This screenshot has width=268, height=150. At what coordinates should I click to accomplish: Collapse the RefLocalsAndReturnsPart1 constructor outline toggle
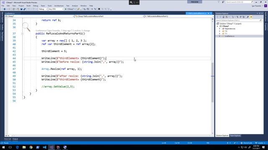22,34
